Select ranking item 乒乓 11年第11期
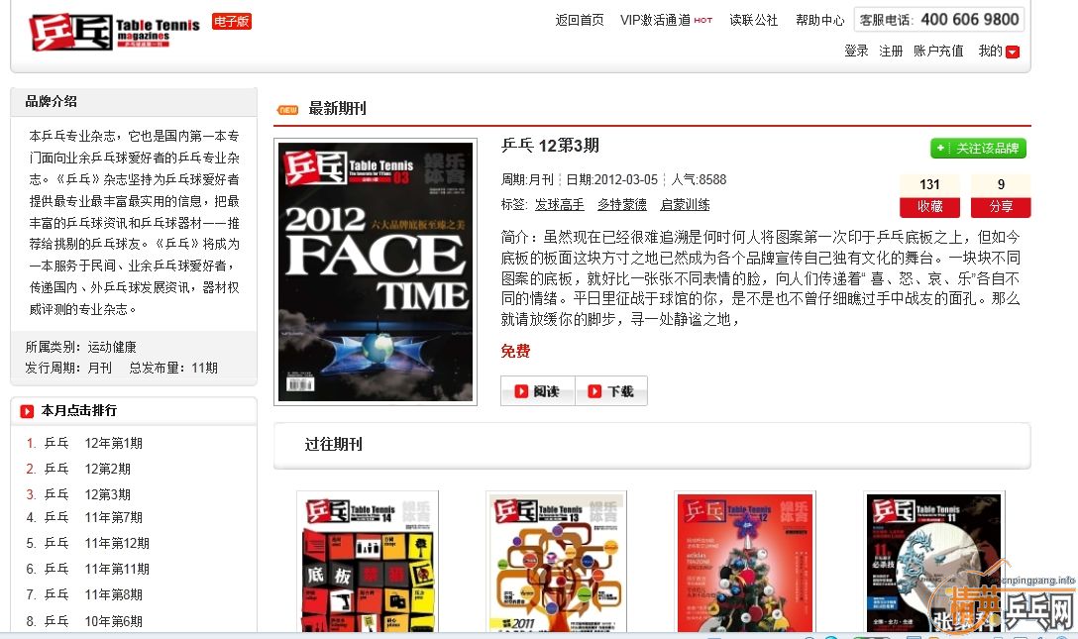The height and width of the screenshot is (639, 1078). (x=97, y=569)
